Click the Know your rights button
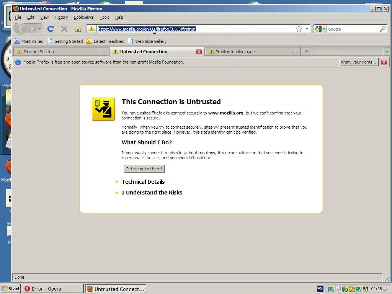The width and height of the screenshot is (392, 294). tap(358, 62)
